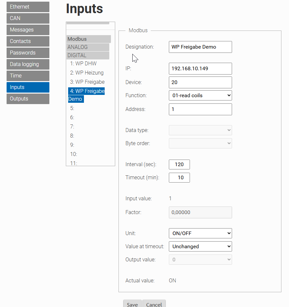Image resolution: width=289 pixels, height=307 pixels.
Task: Click the Interval (sec) field
Action: (x=179, y=164)
